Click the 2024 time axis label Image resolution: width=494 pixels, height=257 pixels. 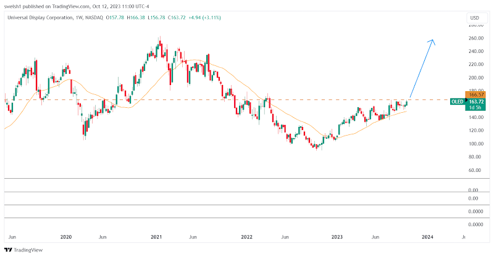(x=427, y=237)
